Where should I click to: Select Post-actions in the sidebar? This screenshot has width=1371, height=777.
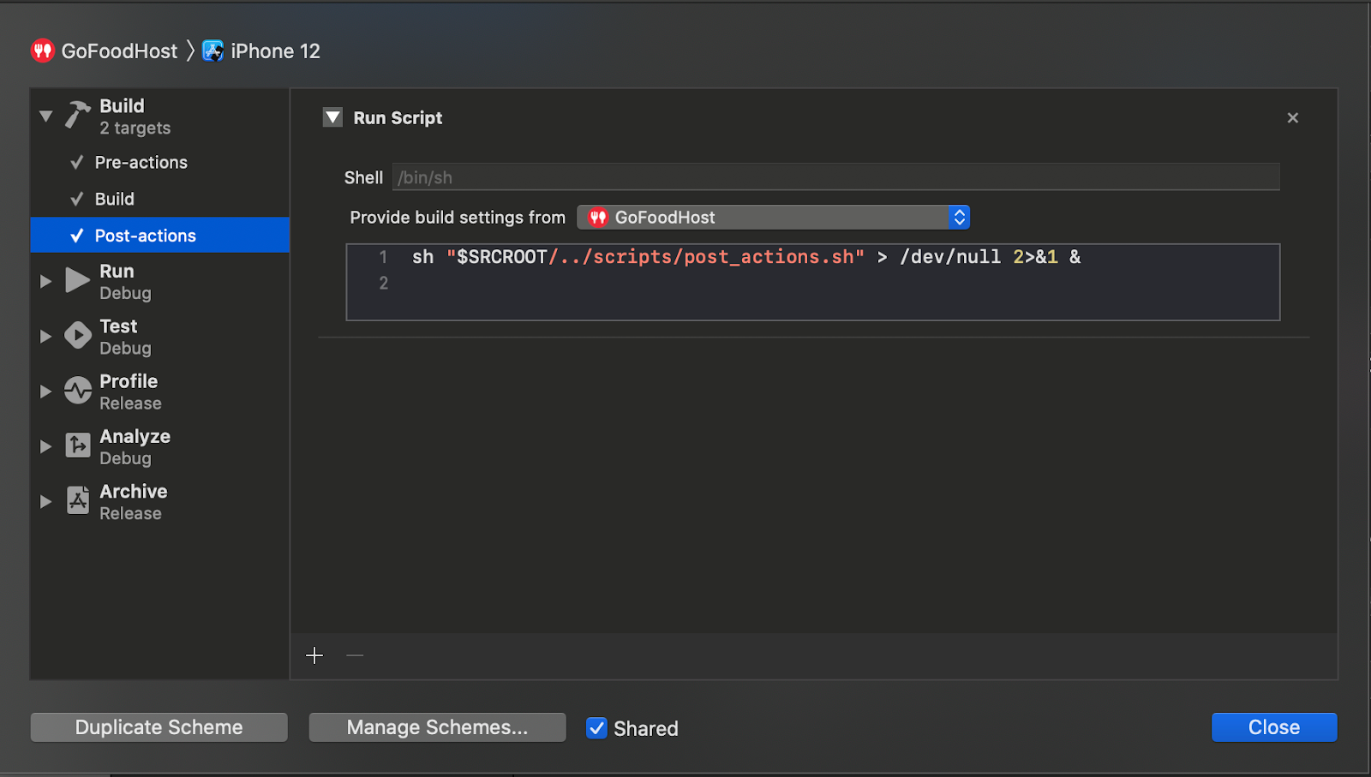point(145,236)
